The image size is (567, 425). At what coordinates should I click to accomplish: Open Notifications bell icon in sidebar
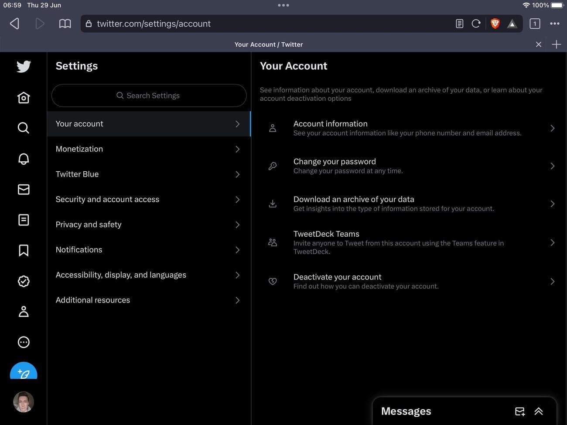point(24,159)
